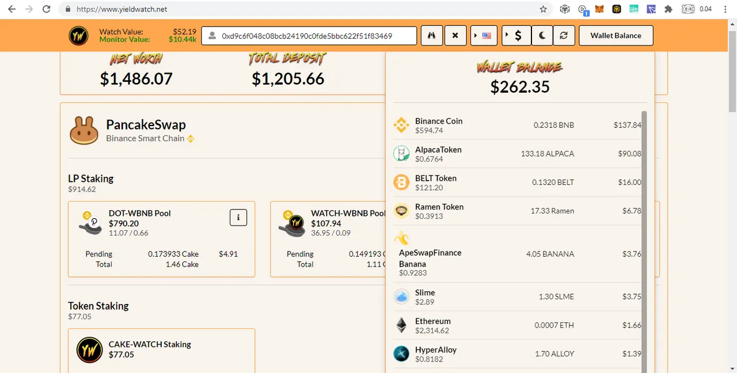Screen dimensions: 737x373
Task: Focus the wallet address input field
Action: 309,36
